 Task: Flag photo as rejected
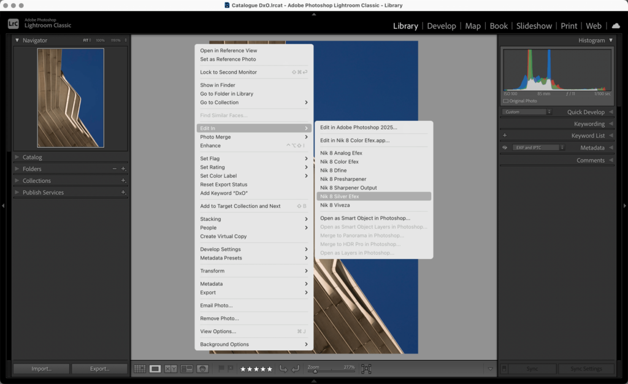coord(231,369)
